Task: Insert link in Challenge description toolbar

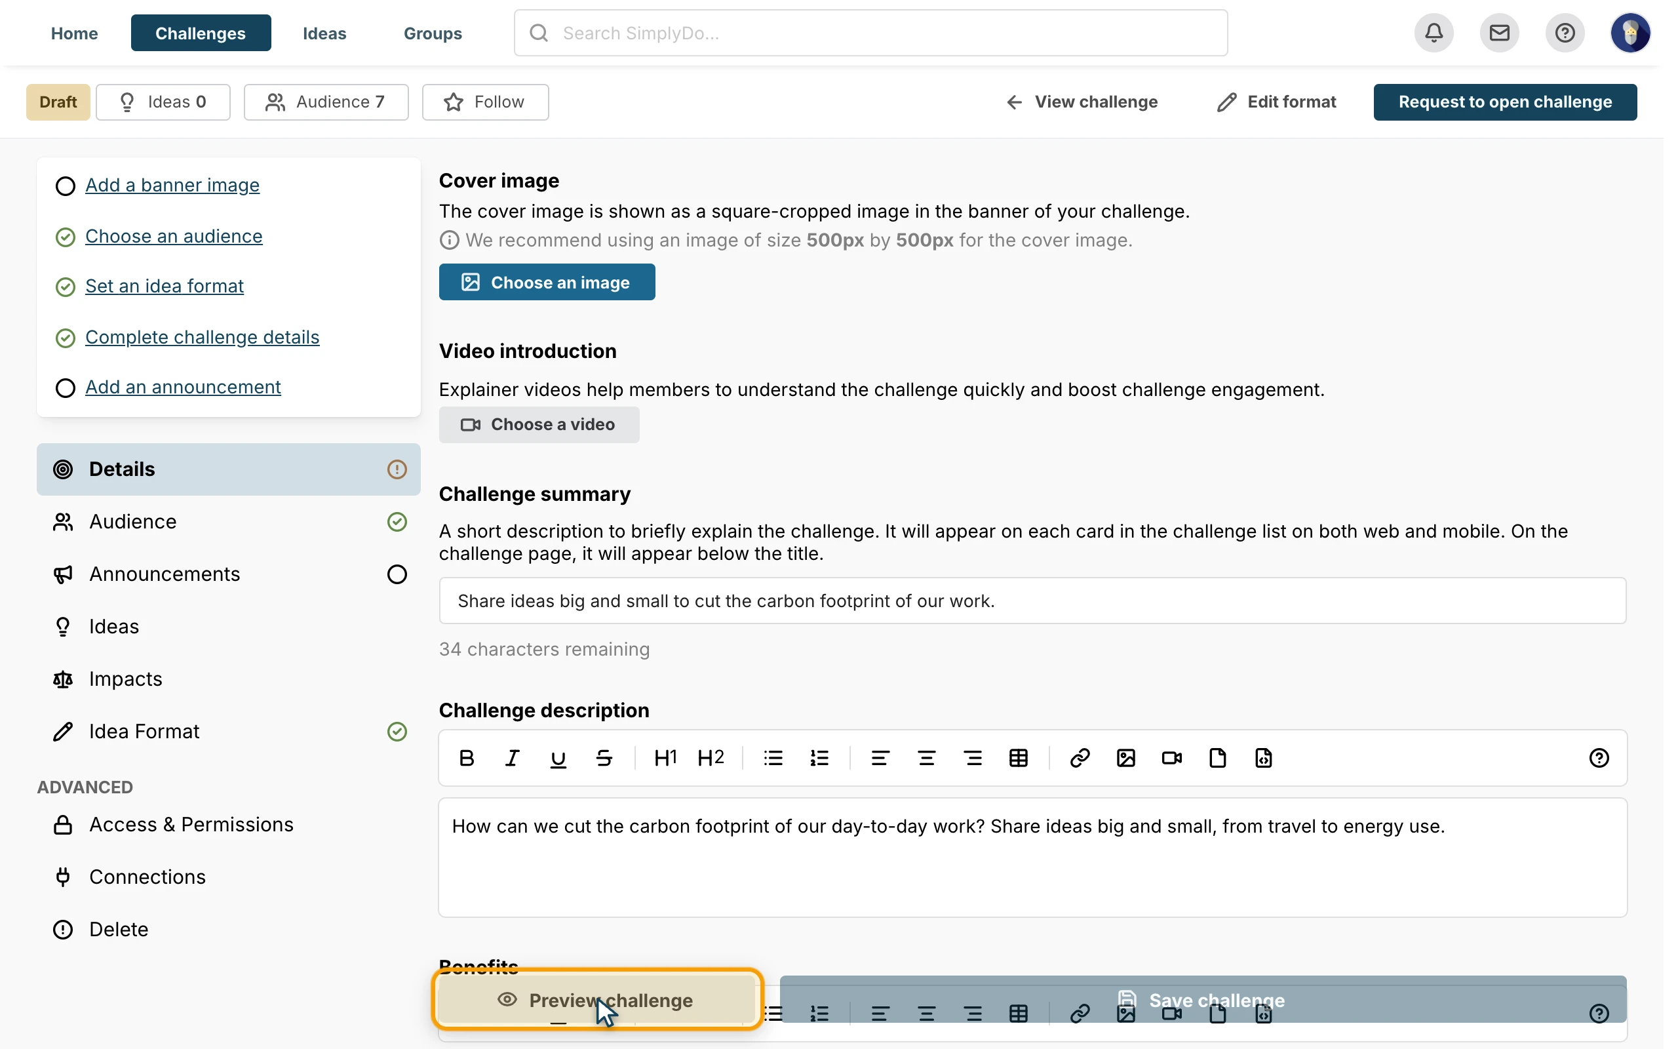Action: pyautogui.click(x=1080, y=758)
